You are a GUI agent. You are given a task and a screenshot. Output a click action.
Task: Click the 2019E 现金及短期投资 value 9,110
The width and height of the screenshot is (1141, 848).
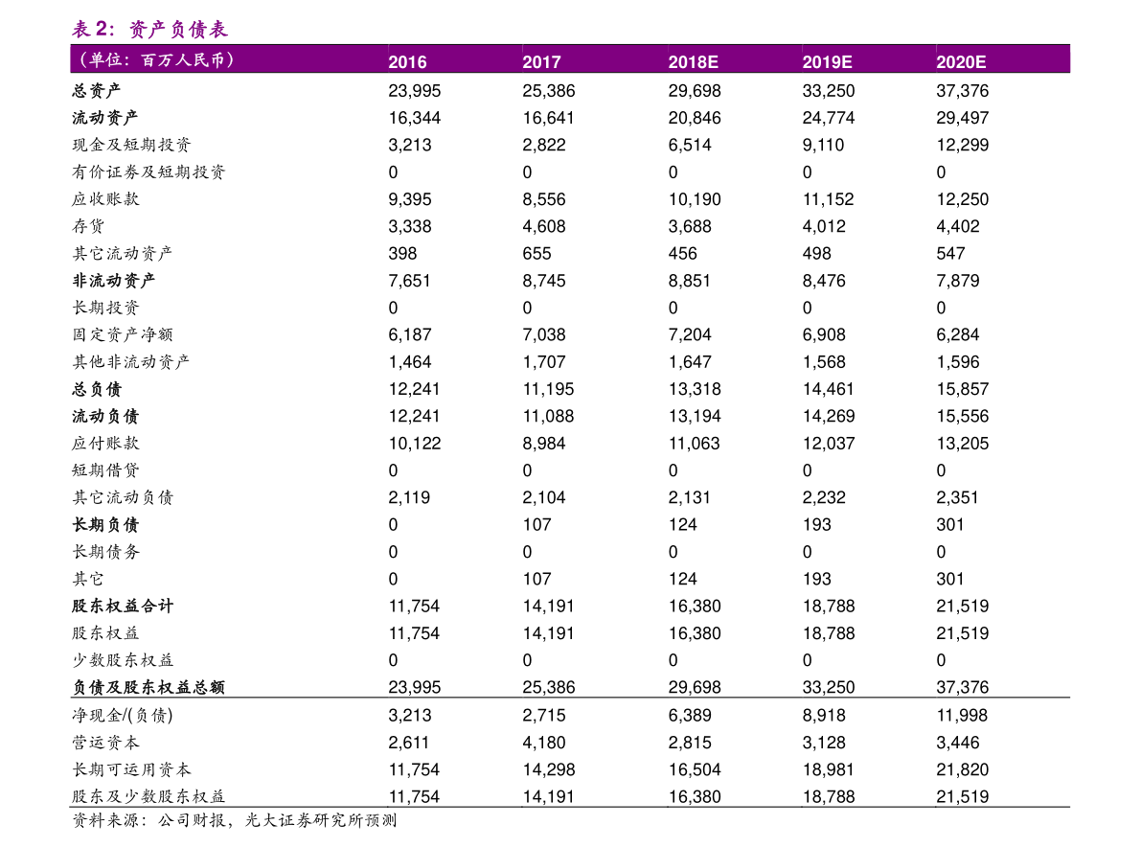click(823, 145)
